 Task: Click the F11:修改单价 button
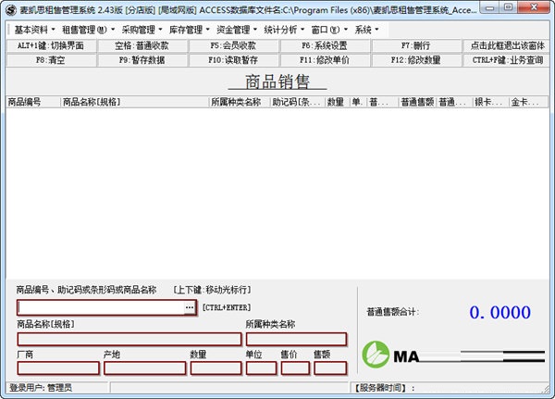pos(325,60)
